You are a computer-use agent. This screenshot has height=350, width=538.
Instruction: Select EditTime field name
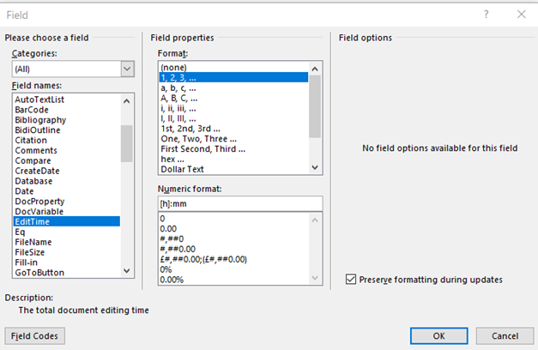[67, 221]
